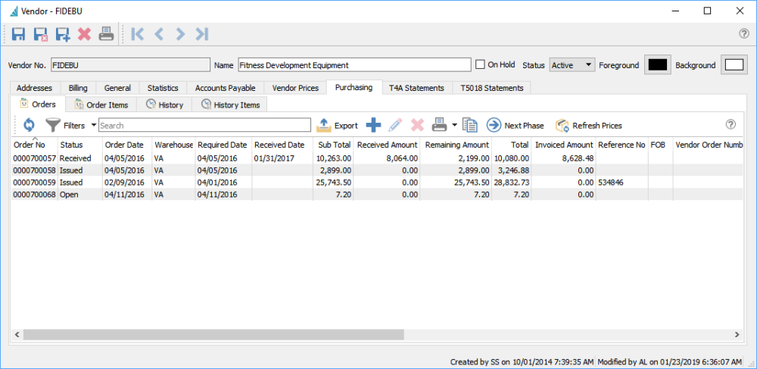Select order 0000700059
This screenshot has width=757, height=369.
tap(378, 182)
